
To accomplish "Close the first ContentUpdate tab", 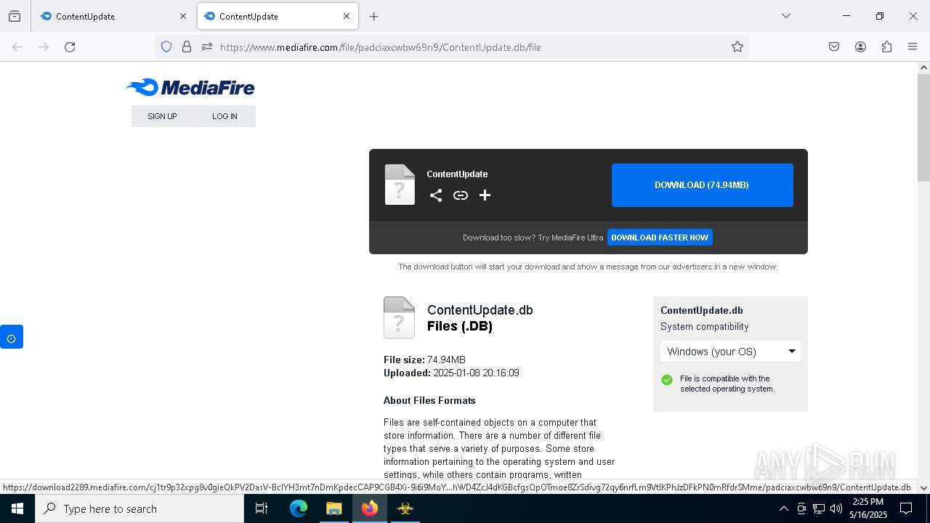I will [x=182, y=16].
